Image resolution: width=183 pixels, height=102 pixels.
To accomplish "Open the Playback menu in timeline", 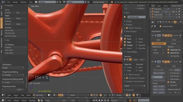I will [x=32, y=100].
